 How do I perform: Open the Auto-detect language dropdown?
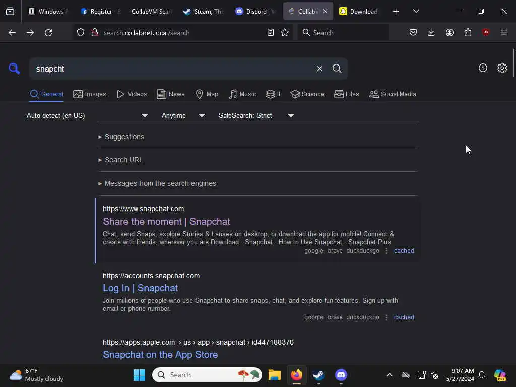pyautogui.click(x=88, y=115)
